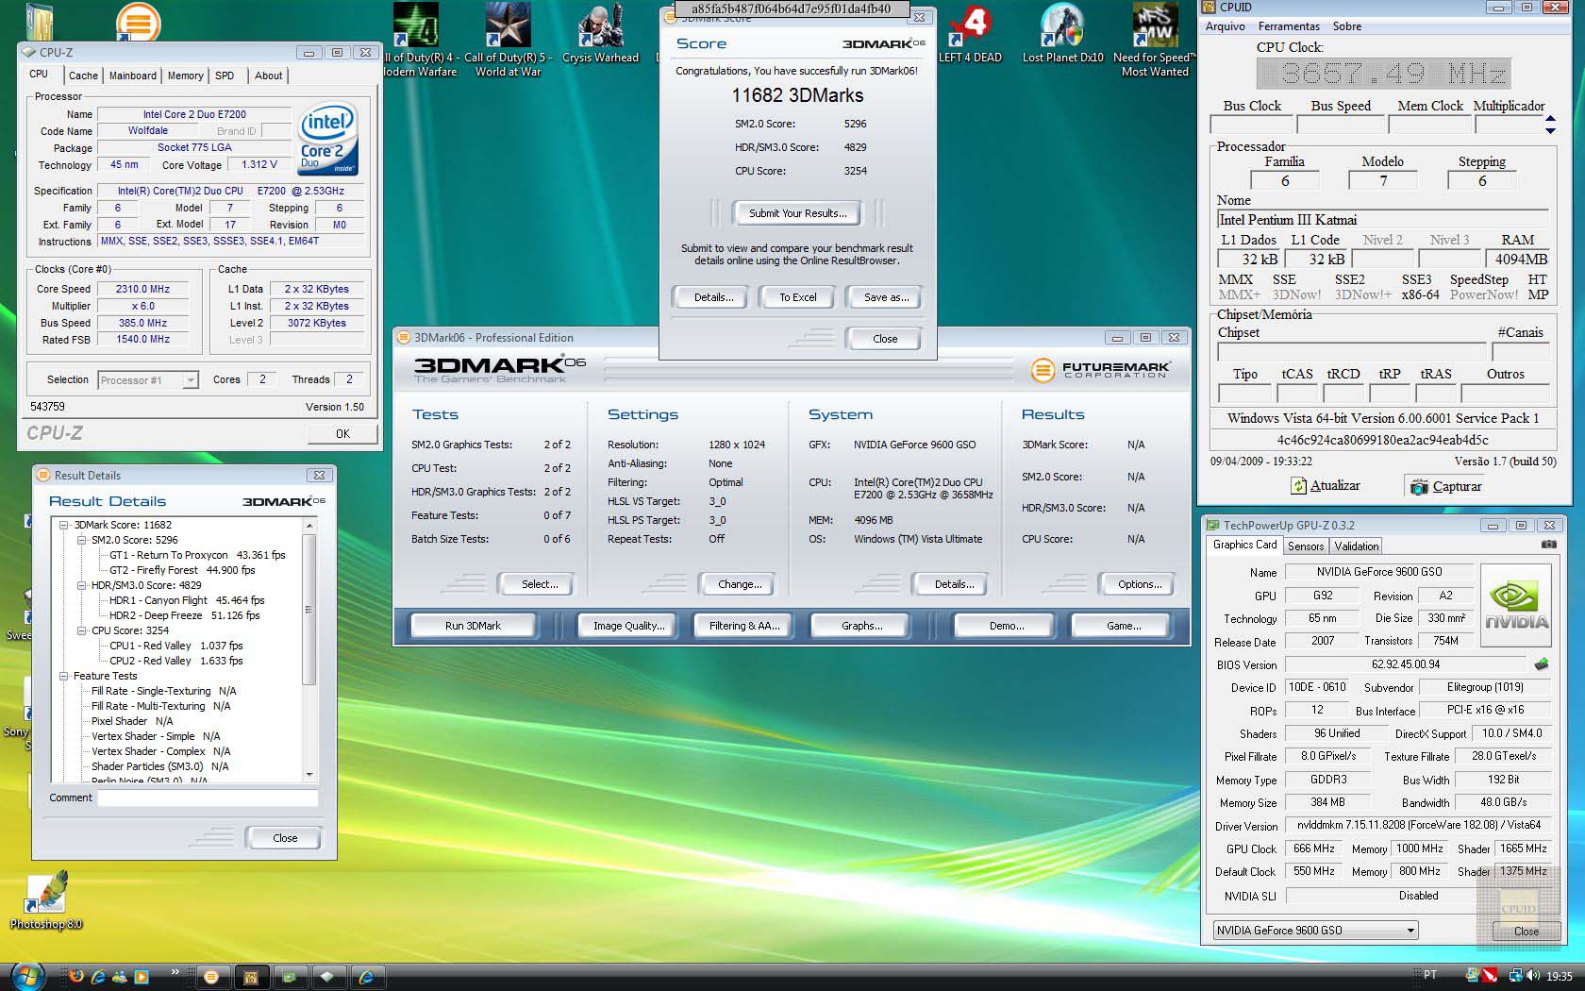1585x991 pixels.
Task: Click the Windows Start orb
Action: coord(26,975)
